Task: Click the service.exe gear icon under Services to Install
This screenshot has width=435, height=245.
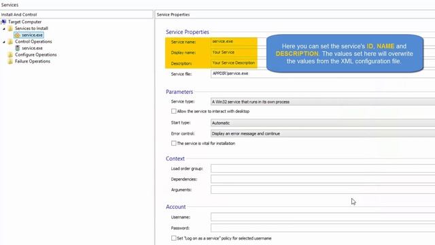Action: coord(18,35)
